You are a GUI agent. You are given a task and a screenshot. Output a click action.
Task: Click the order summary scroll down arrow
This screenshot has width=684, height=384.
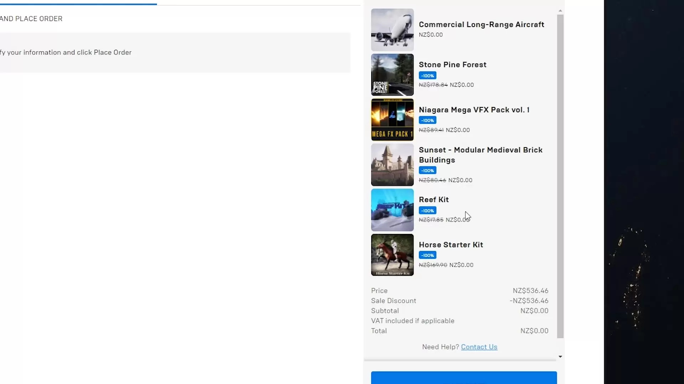click(x=560, y=357)
